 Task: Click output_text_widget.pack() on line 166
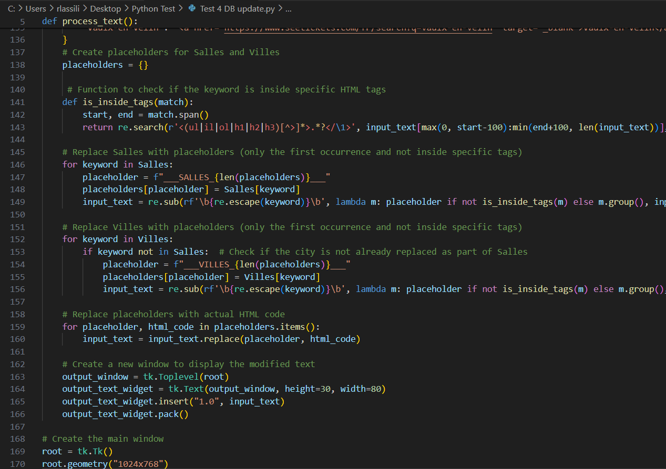pyautogui.click(x=125, y=414)
